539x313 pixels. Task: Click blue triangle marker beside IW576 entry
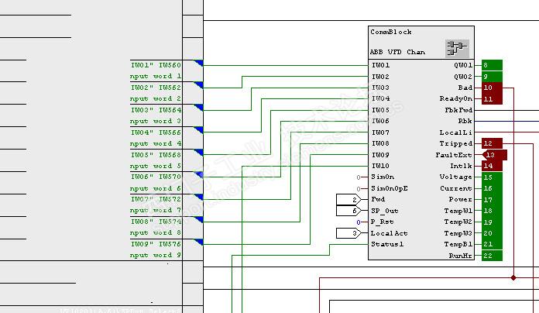(198, 242)
